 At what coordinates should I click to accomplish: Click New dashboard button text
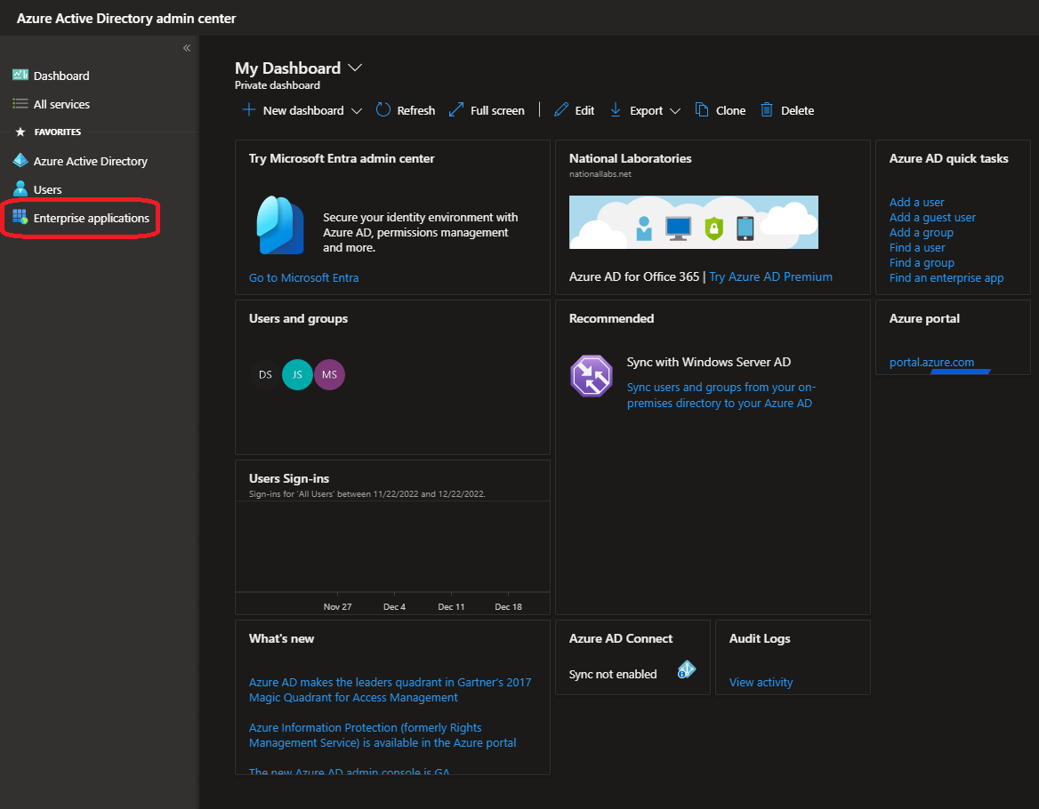pyautogui.click(x=302, y=110)
